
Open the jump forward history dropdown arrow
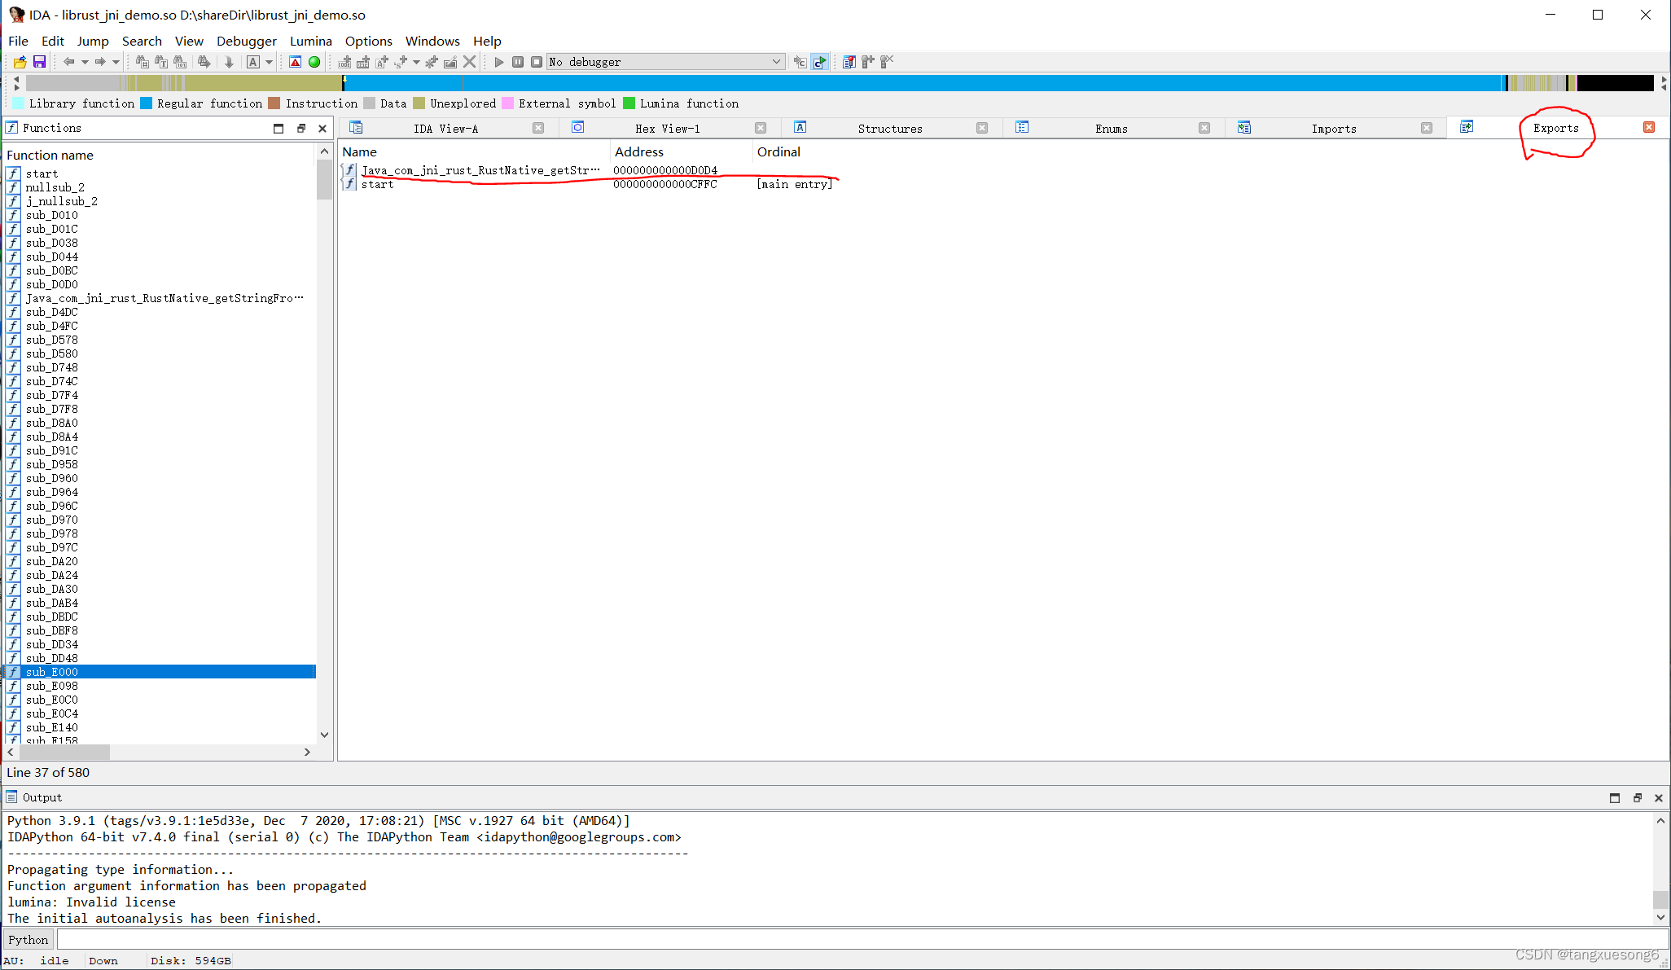pyautogui.click(x=116, y=62)
